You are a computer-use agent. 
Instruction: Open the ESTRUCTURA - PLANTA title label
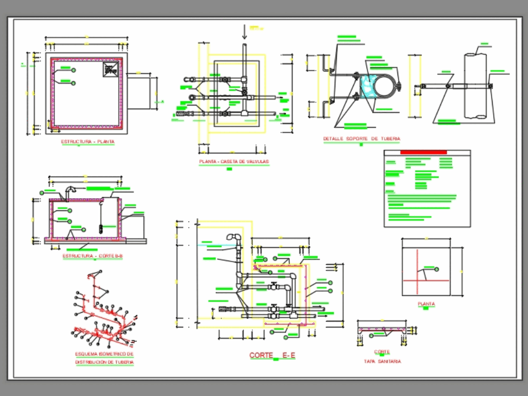(88, 141)
